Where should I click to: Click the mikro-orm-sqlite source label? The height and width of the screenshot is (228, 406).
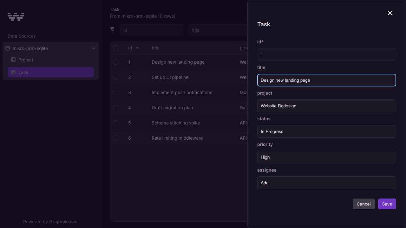pos(30,48)
